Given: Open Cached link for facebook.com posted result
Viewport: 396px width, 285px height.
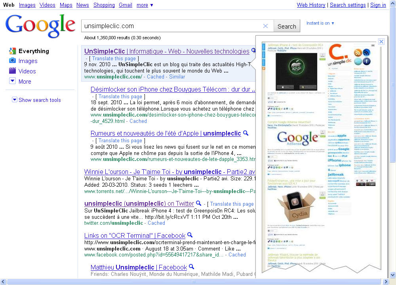Looking at the screenshot, I should tap(237, 254).
